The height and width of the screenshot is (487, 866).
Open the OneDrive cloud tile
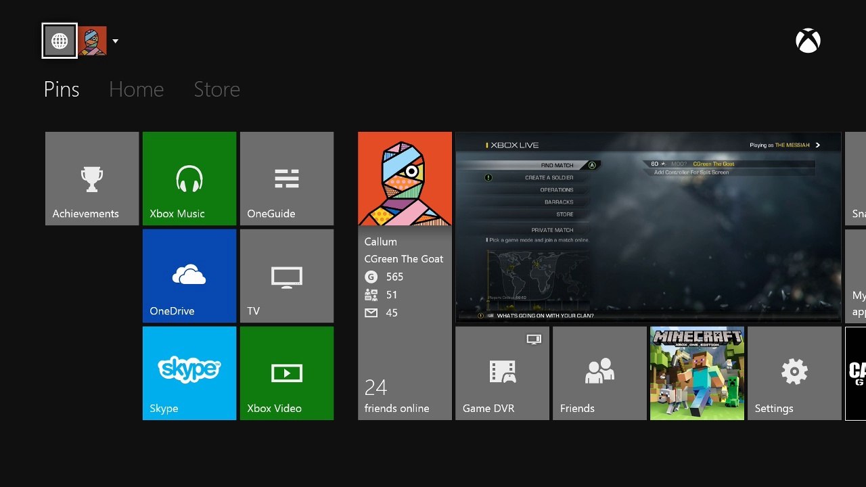tap(189, 276)
